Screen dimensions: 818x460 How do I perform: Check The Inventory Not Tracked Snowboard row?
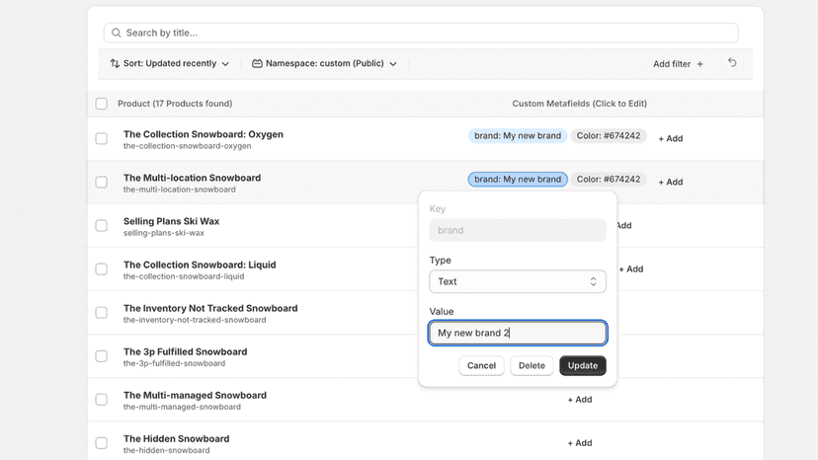(102, 313)
